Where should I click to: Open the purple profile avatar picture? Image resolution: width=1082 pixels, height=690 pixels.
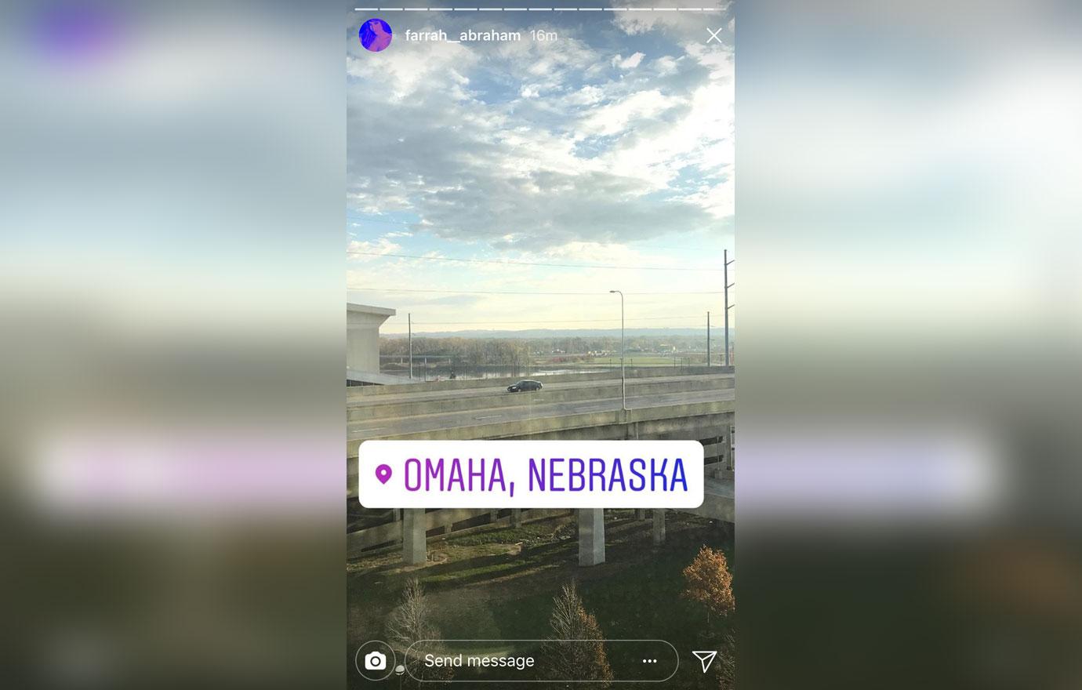point(376,35)
